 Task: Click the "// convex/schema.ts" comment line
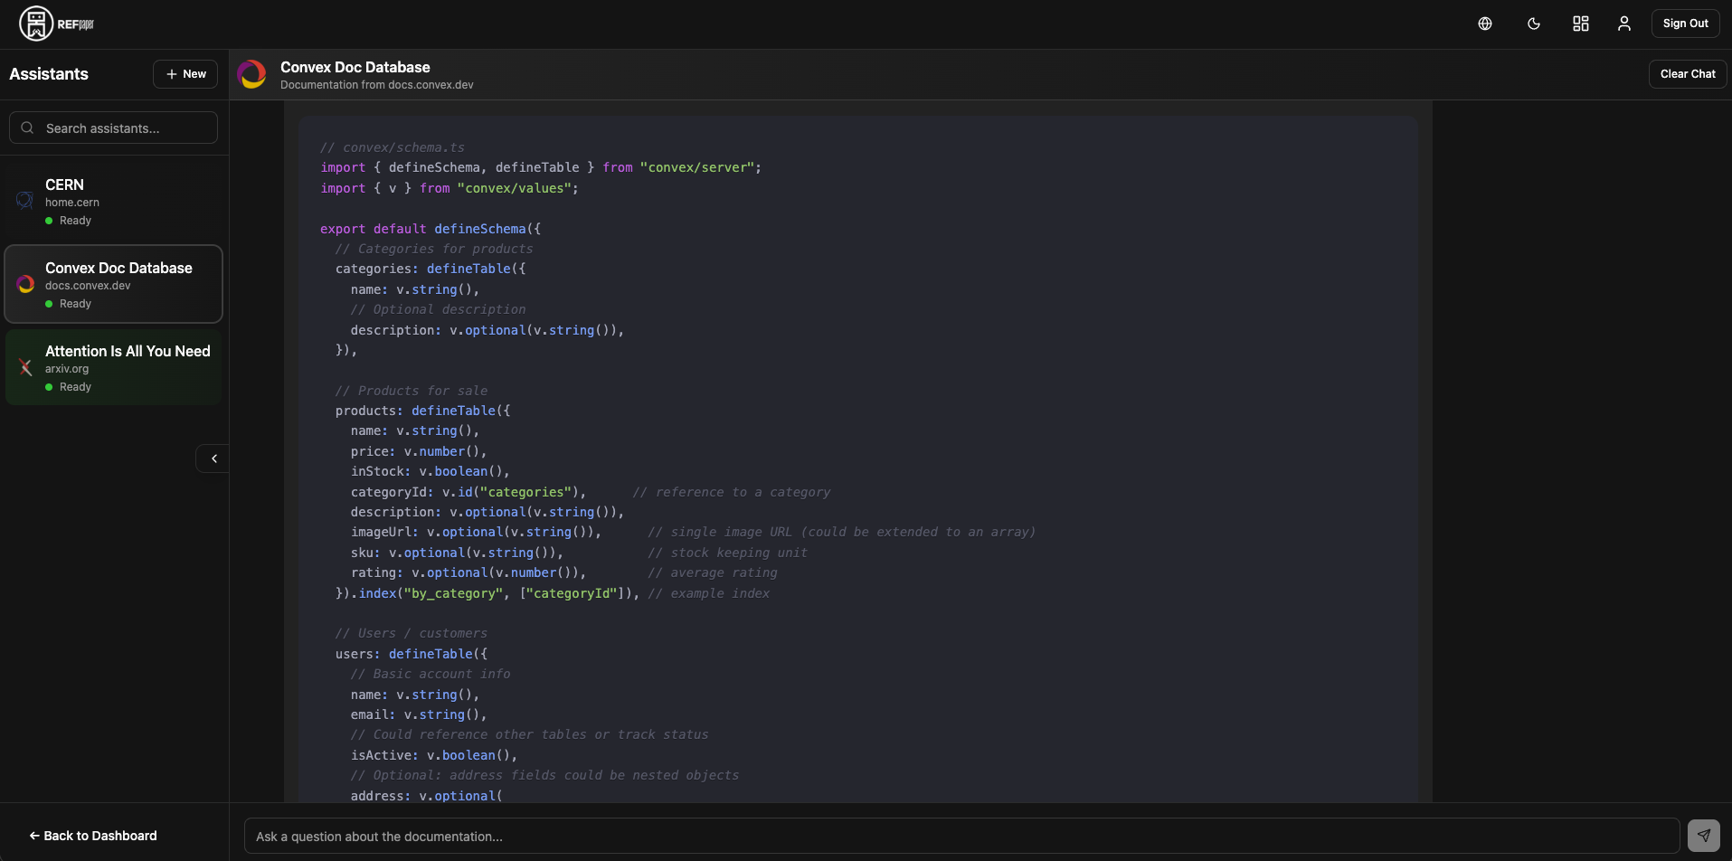coord(393,147)
